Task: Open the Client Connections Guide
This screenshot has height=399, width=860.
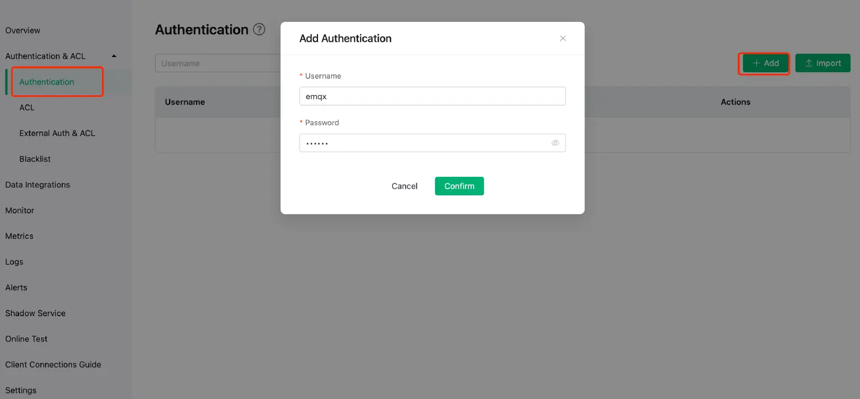Action: point(53,364)
